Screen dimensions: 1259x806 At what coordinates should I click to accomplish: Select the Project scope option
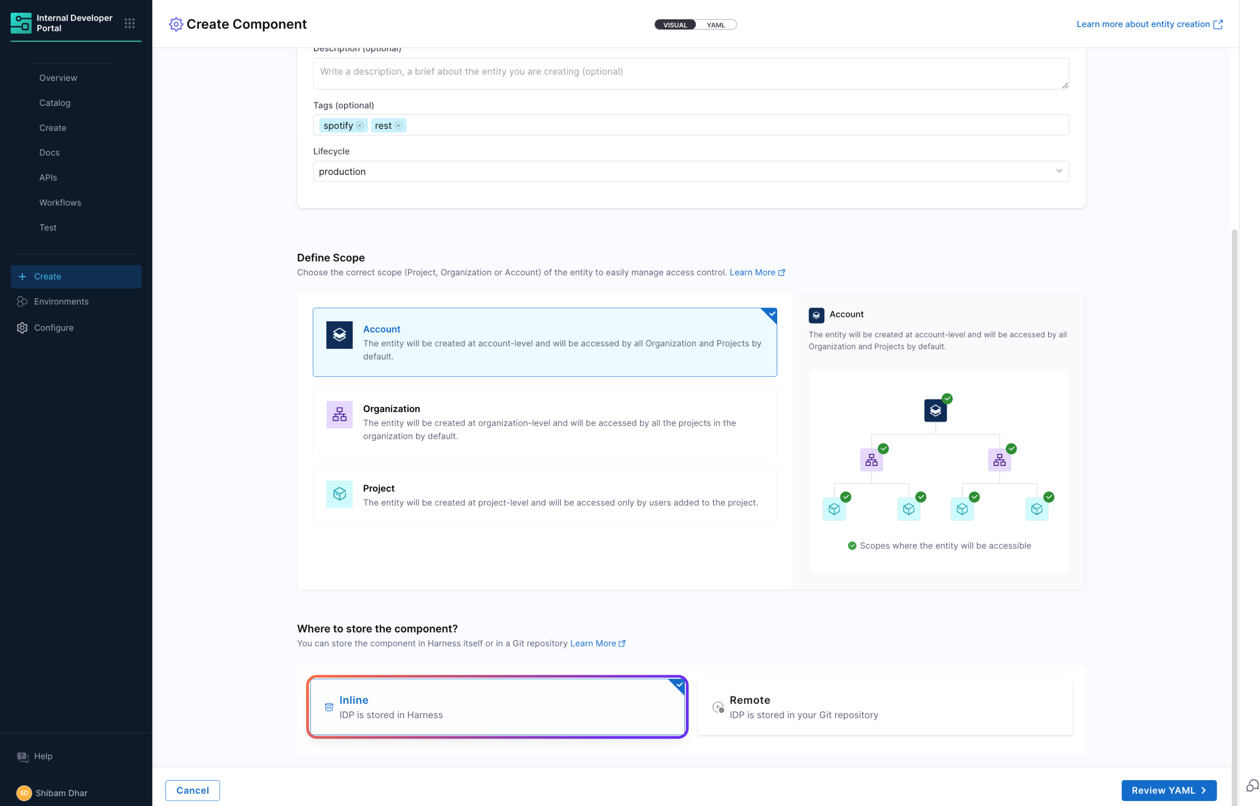tap(545, 495)
